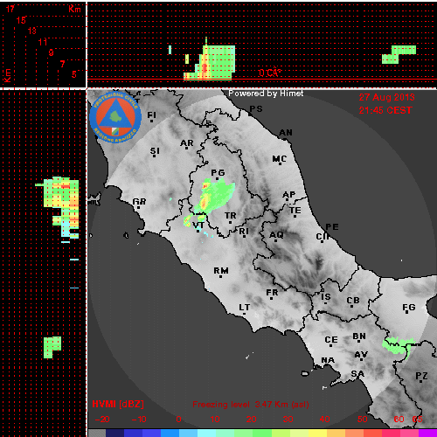The width and height of the screenshot is (437, 437).
Task: Click the FR city label
Action: 272,293
